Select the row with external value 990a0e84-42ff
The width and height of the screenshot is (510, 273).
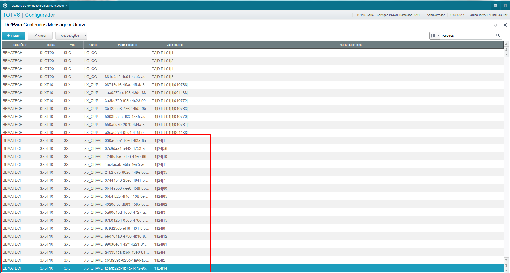click(253, 244)
